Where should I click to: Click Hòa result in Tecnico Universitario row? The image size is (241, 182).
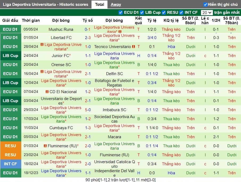(x=171, y=47)
